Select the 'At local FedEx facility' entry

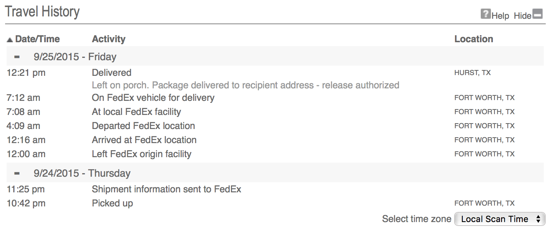pyautogui.click(x=136, y=112)
